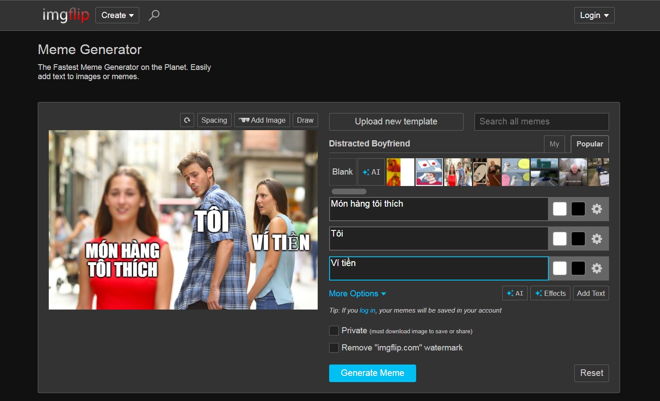Expand the Create dropdown menu

pyautogui.click(x=117, y=15)
